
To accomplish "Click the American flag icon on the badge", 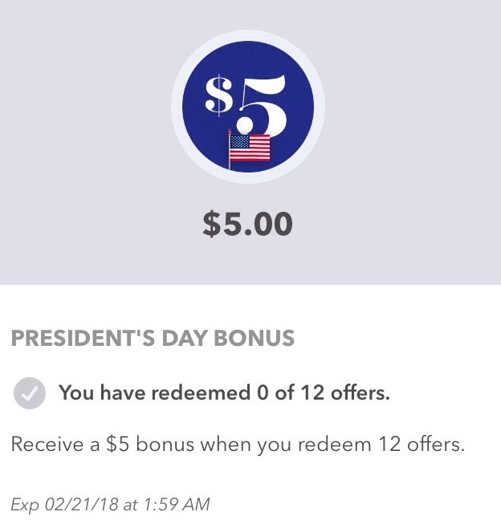I will (249, 148).
